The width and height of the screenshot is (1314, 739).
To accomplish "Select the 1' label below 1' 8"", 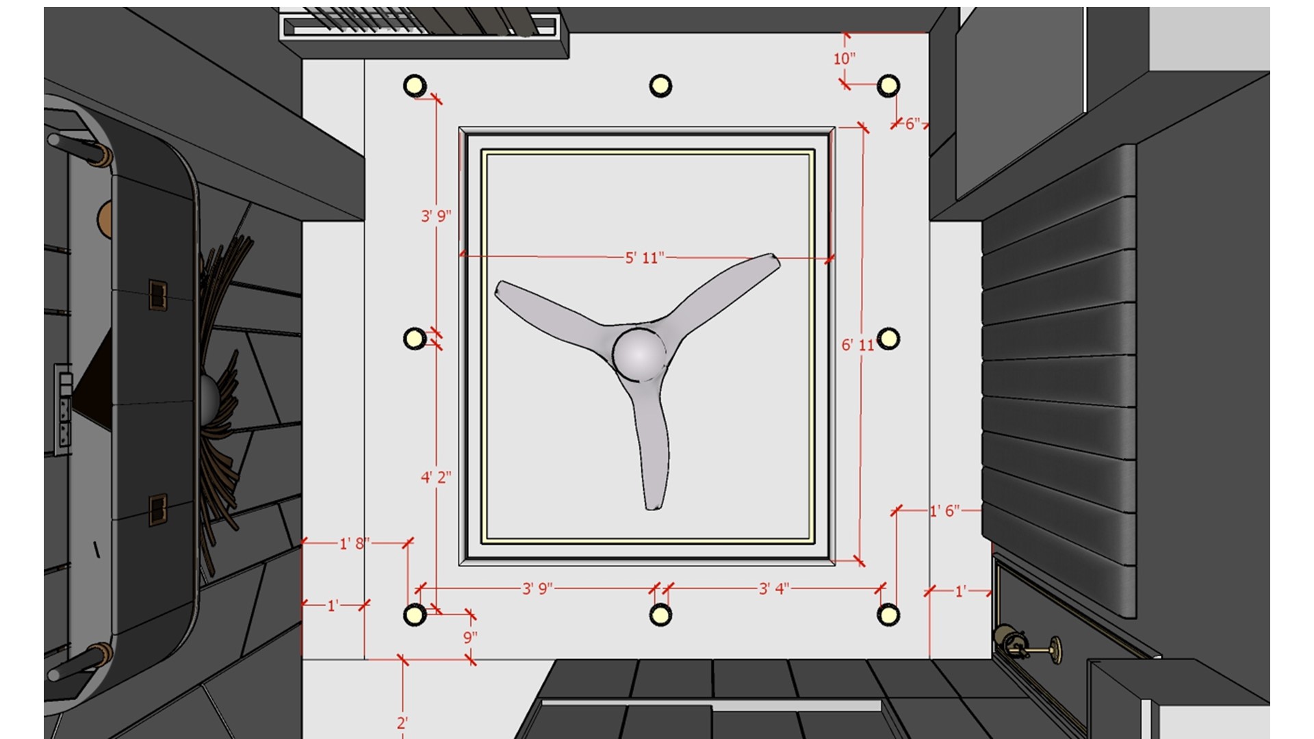I will (333, 606).
